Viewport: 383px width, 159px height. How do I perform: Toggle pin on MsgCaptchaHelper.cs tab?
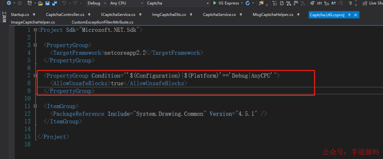point(298,14)
